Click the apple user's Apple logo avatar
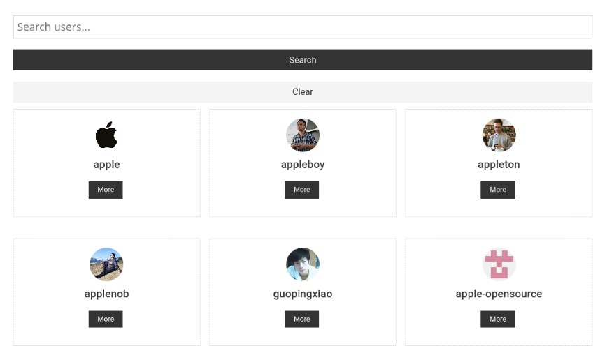The height and width of the screenshot is (353, 607). coord(106,135)
